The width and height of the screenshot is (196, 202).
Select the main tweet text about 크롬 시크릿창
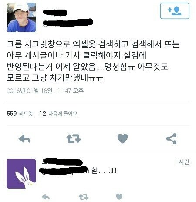pos(93,61)
